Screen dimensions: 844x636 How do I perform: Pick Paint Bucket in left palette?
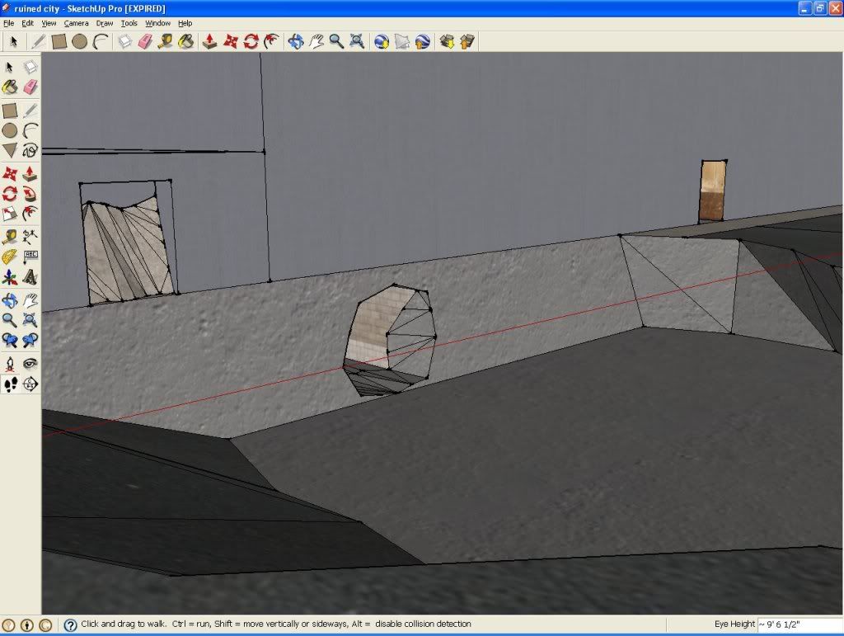10,87
